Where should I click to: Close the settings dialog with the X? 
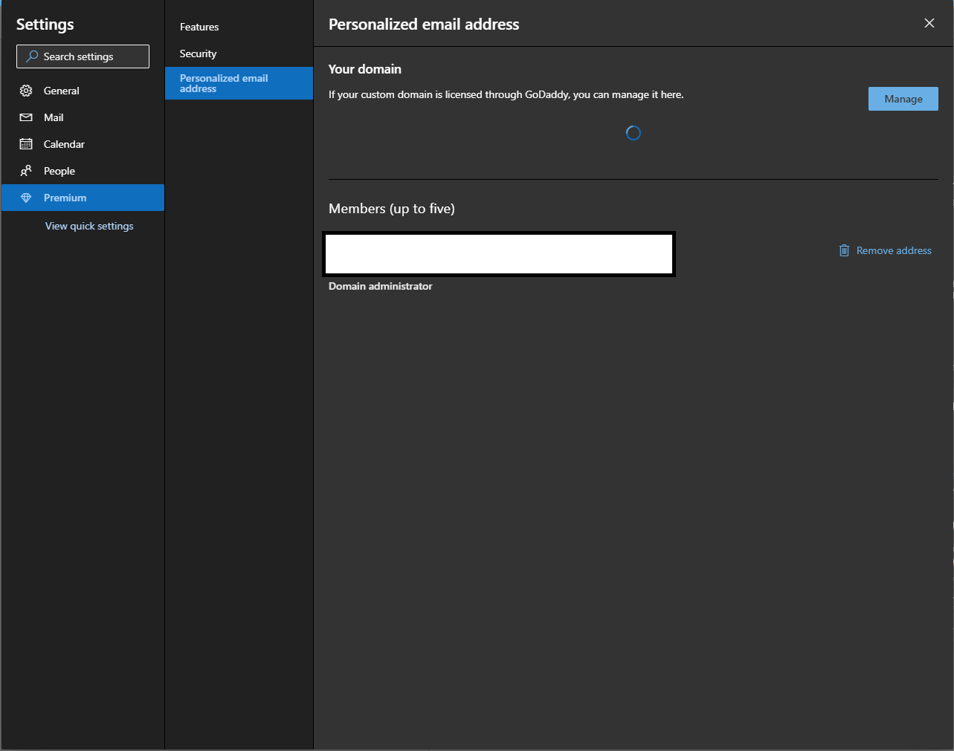929,23
